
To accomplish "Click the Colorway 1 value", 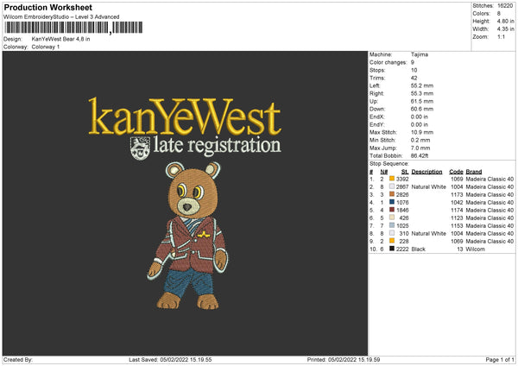I will tap(46, 47).
